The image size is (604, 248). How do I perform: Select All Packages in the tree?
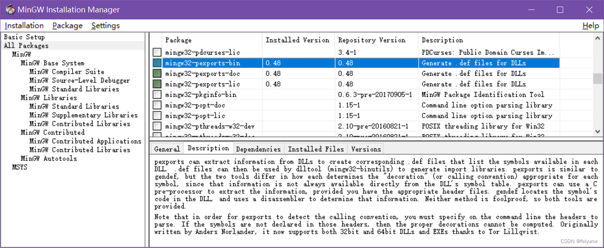[26, 45]
